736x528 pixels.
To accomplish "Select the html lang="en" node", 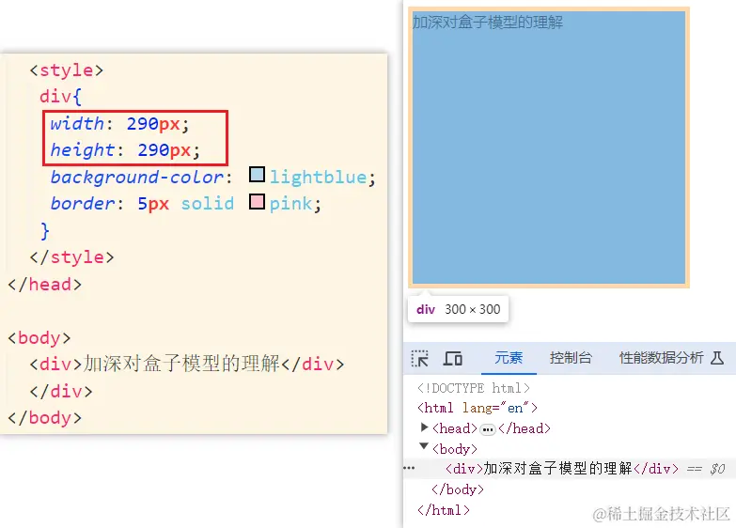I will [x=478, y=408].
